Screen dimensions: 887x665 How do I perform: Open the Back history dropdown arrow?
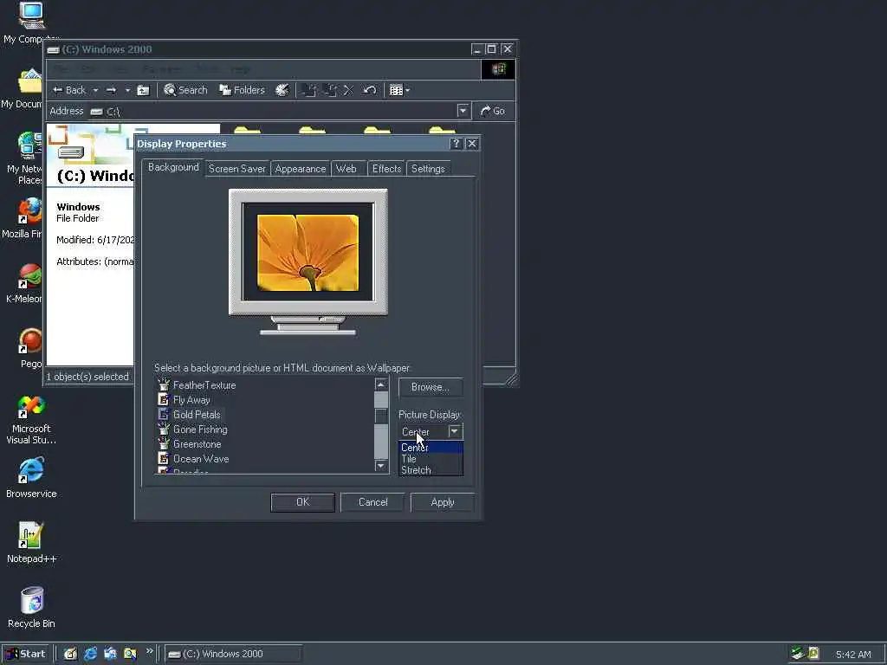(x=95, y=90)
